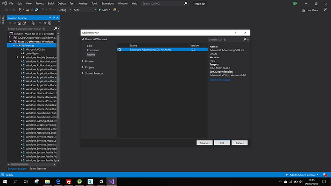
Task: Open Unity from the taskbar
Action: click(x=101, y=182)
